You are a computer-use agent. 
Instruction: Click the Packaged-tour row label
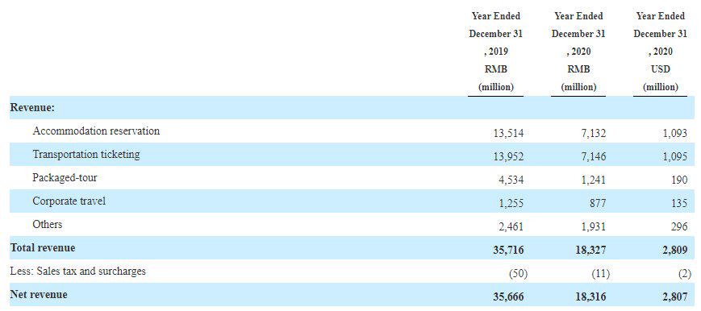click(x=65, y=178)
